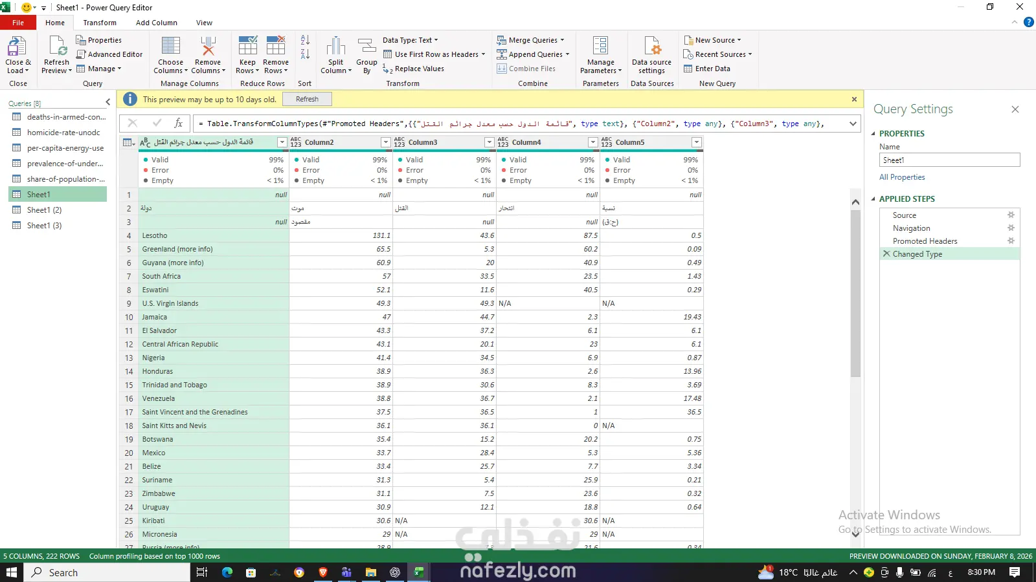Switch to the Transform ribbon tab
The height and width of the screenshot is (582, 1036).
tap(100, 23)
